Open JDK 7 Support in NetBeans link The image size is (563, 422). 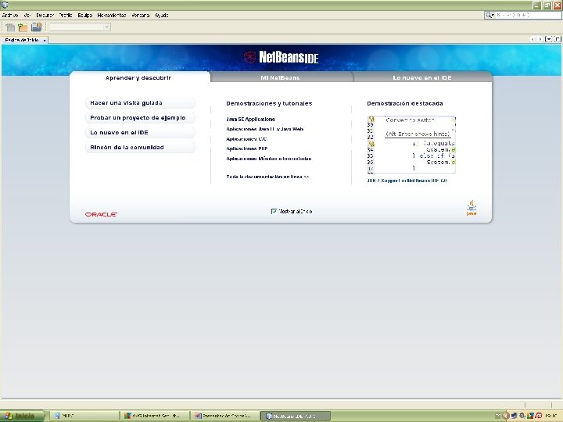(407, 181)
